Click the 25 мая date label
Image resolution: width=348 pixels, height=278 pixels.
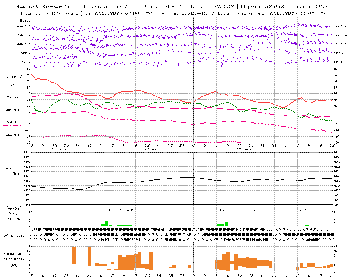click(244, 149)
